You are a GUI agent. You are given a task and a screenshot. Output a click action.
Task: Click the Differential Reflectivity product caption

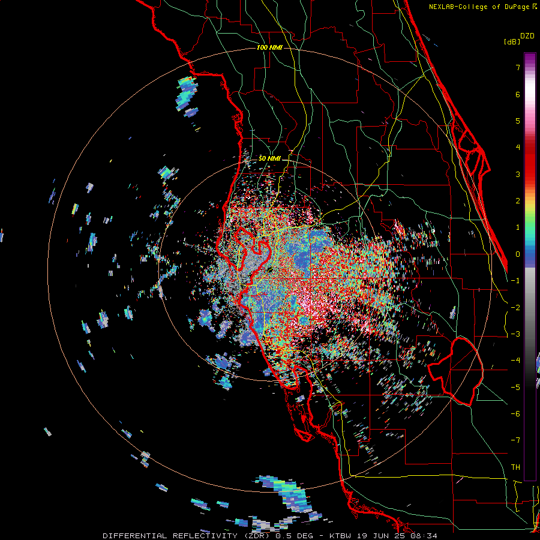point(270,536)
